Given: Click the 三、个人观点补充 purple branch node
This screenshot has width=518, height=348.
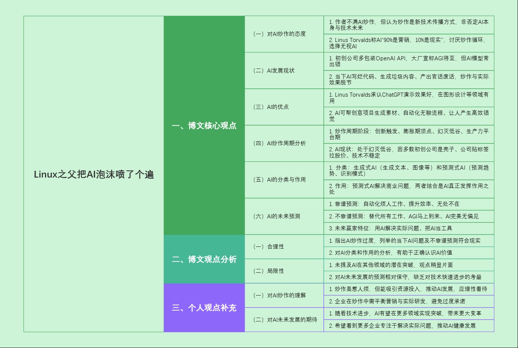Looking at the screenshot, I should pos(204,307).
